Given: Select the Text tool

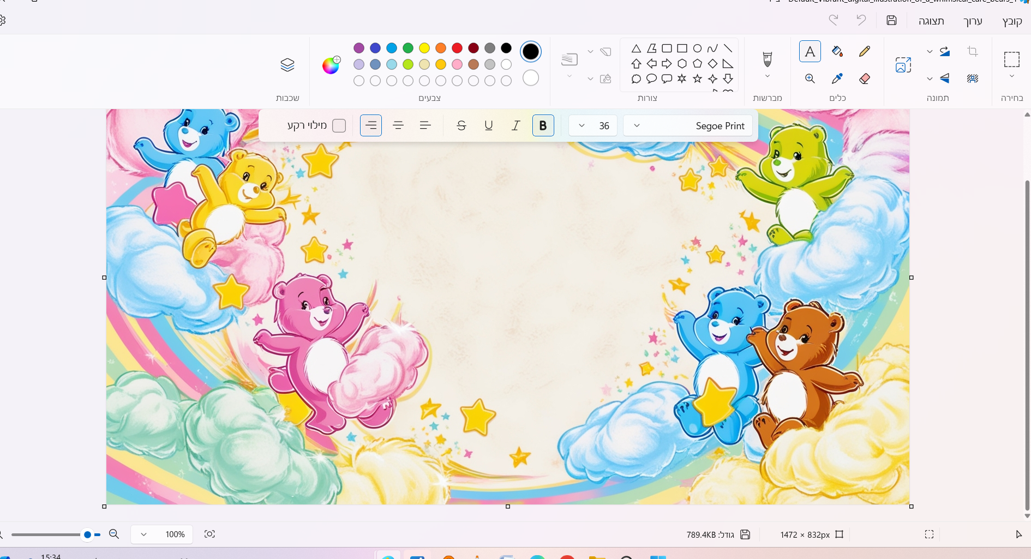Looking at the screenshot, I should [810, 51].
